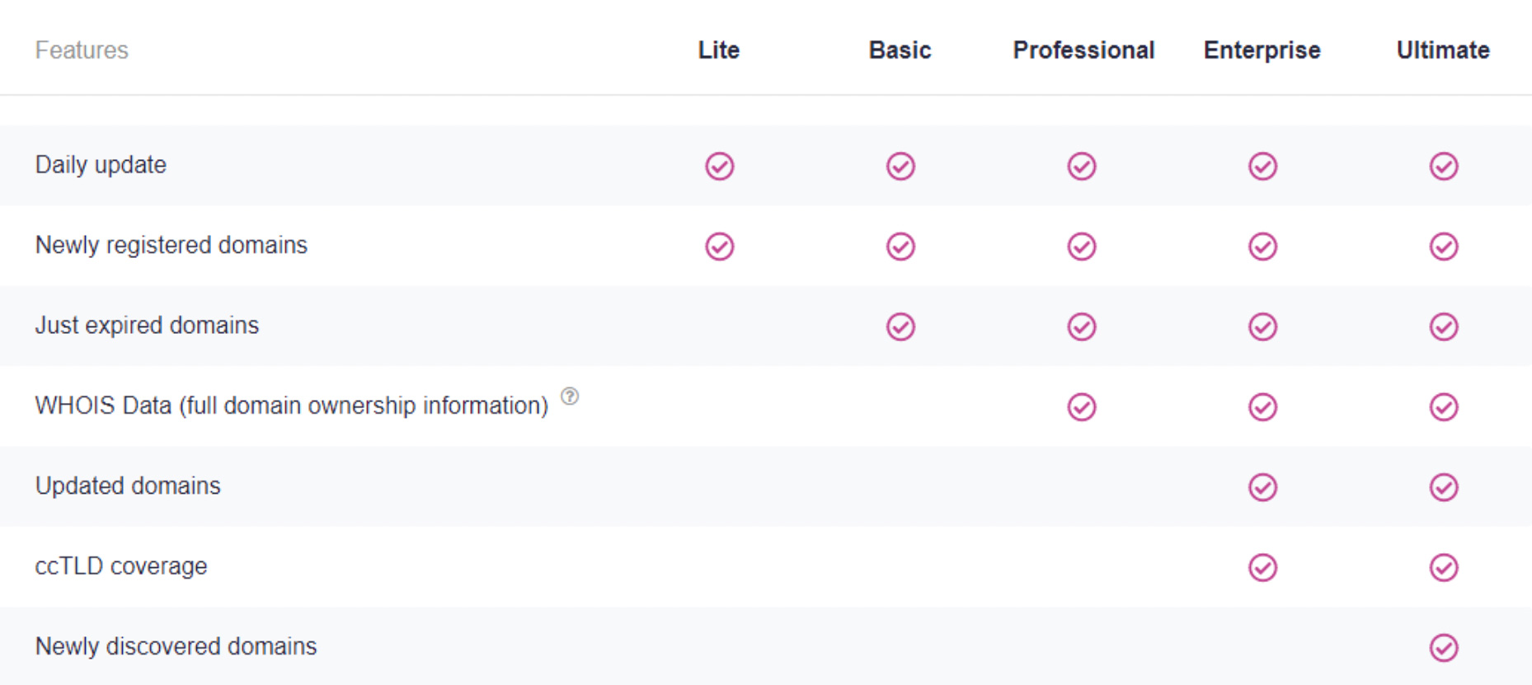The image size is (1532, 685).
Task: Click Ultimate checkmark for Newly registered domains
Action: click(x=1444, y=246)
